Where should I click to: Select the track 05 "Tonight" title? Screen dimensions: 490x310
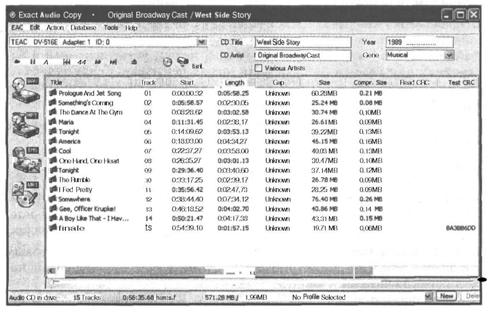click(x=69, y=132)
